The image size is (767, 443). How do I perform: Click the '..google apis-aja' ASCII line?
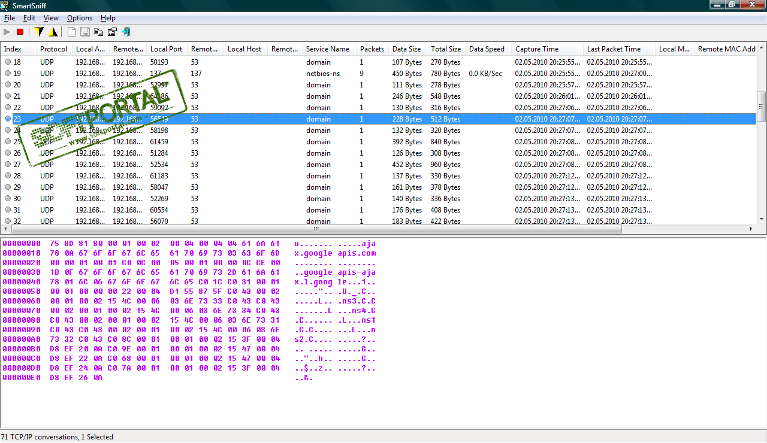click(x=335, y=271)
